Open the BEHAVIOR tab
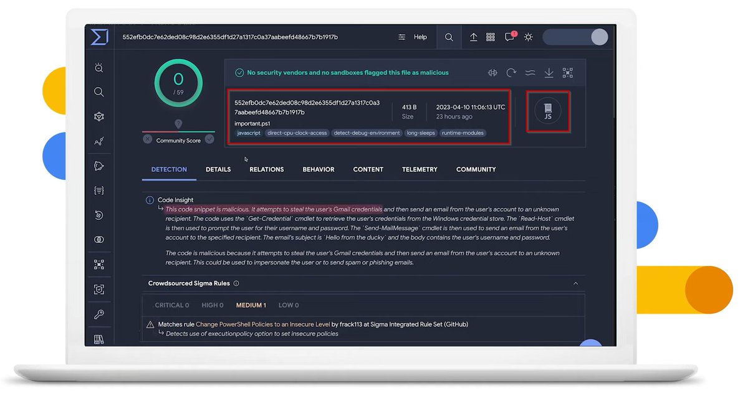 point(319,169)
